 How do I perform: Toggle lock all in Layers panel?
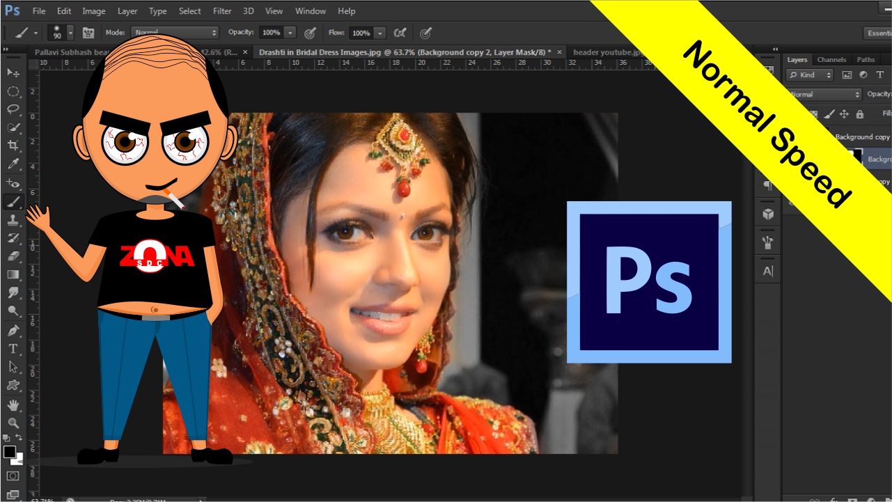(859, 114)
